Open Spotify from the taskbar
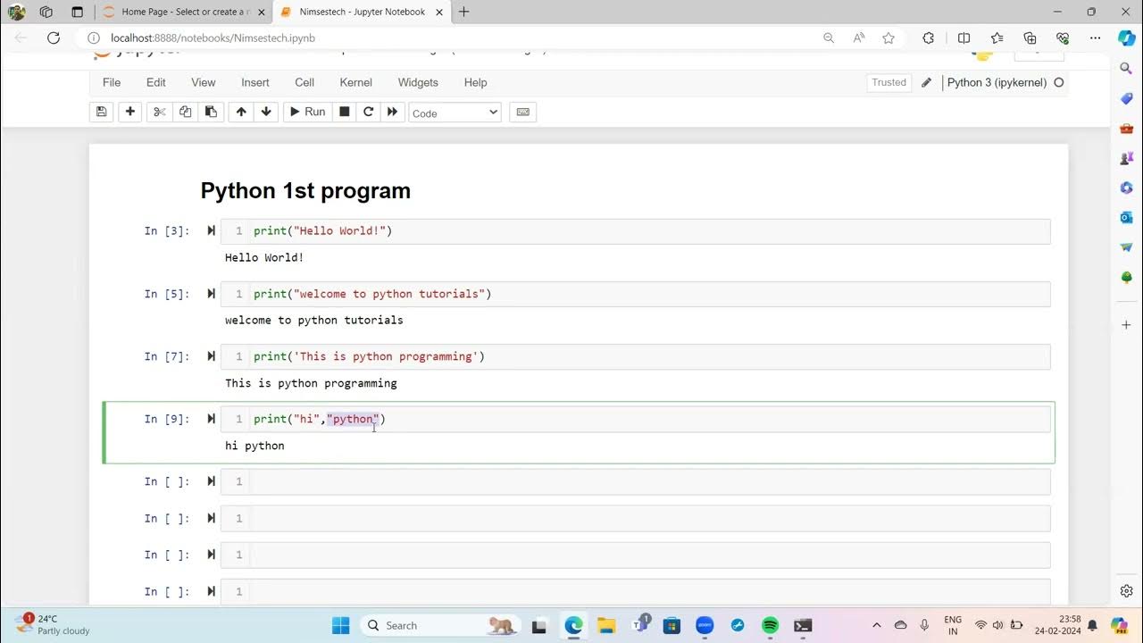This screenshot has width=1143, height=643. (x=771, y=625)
